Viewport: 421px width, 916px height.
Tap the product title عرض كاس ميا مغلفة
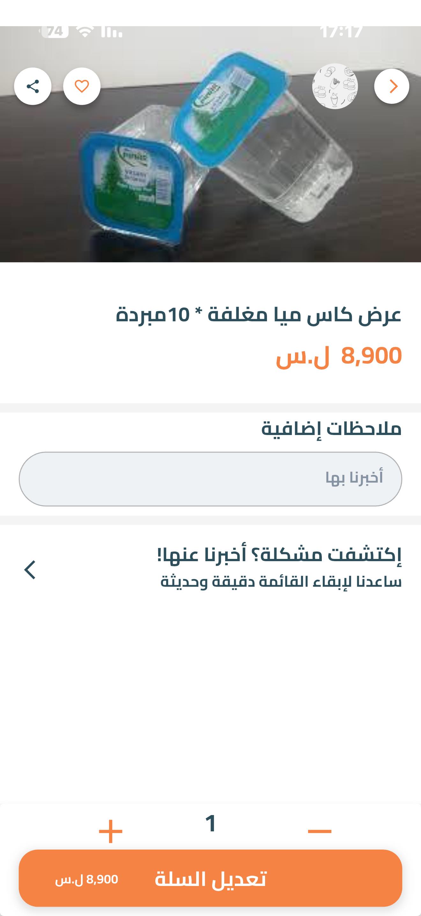(258, 315)
